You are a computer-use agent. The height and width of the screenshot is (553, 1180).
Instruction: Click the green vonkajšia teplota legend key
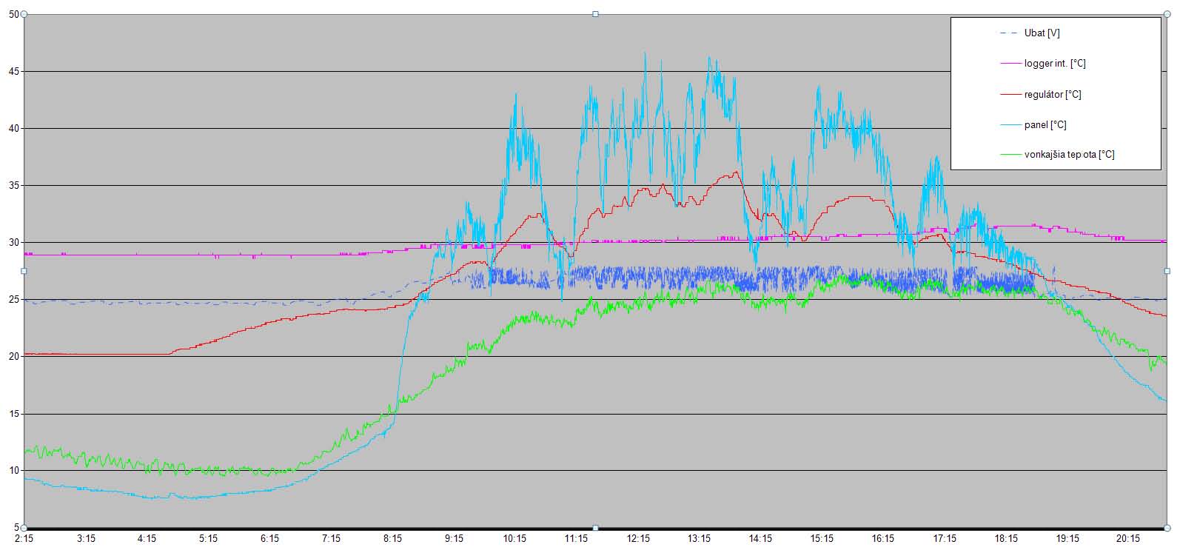click(x=1010, y=155)
